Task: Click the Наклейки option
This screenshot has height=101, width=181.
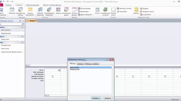Action: pyautogui.click(x=122, y=12)
